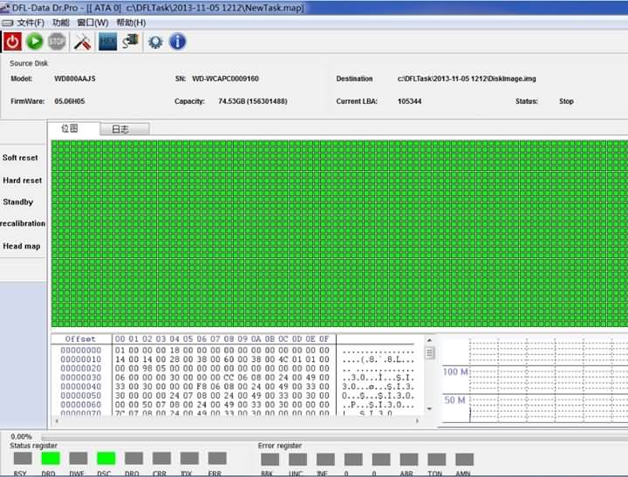Screen dimensions: 628x477
Task: Open the tools icon with hammer and wrench
Action: 82,41
